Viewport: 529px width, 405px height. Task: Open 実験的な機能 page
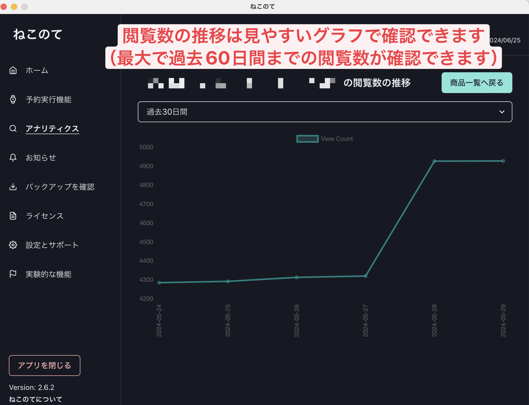(49, 274)
